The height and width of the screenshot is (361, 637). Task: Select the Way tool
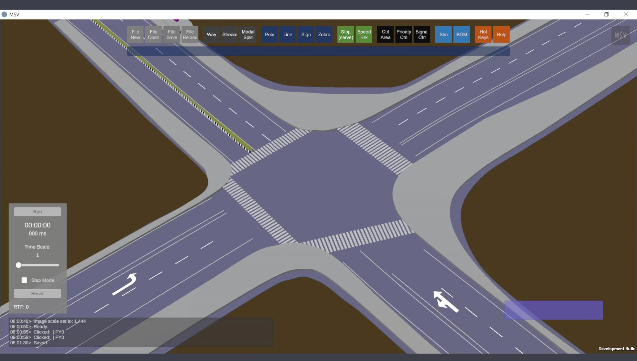(x=211, y=35)
